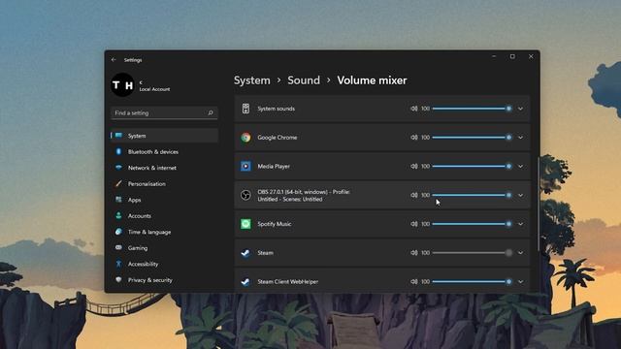Toggle the Steam row's mute speaker icon
This screenshot has width=621, height=349.
[414, 253]
